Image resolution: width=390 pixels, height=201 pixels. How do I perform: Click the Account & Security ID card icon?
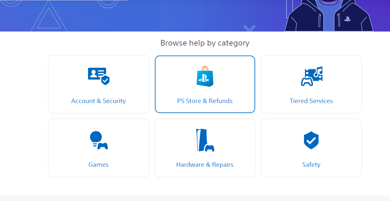pos(99,76)
